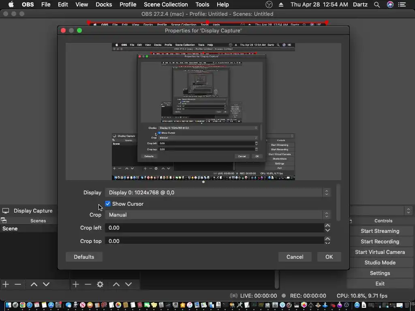Viewport: 415px width, 311px height.
Task: Launch Safari from the Dock
Action: pos(30,305)
